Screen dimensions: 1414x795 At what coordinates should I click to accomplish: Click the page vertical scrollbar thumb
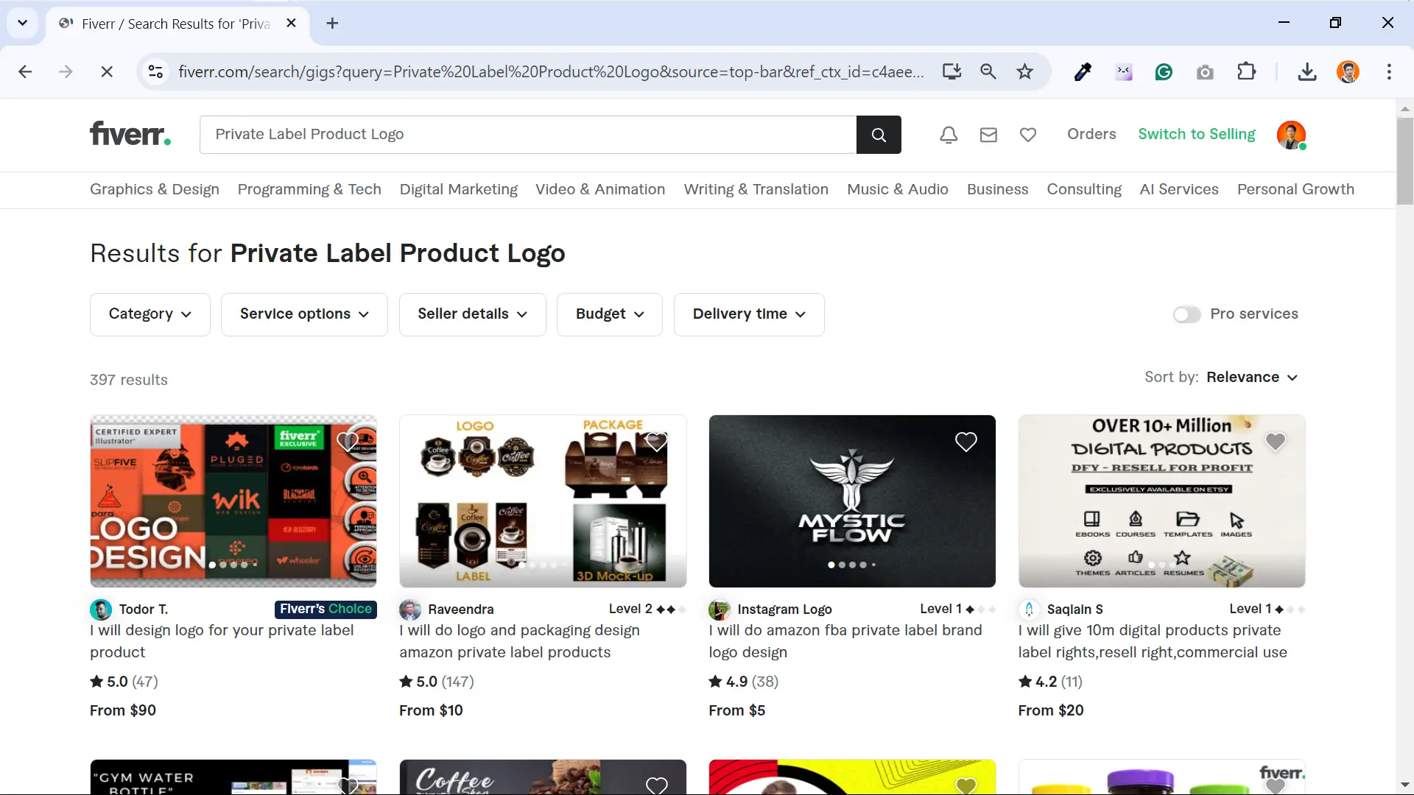(1404, 160)
